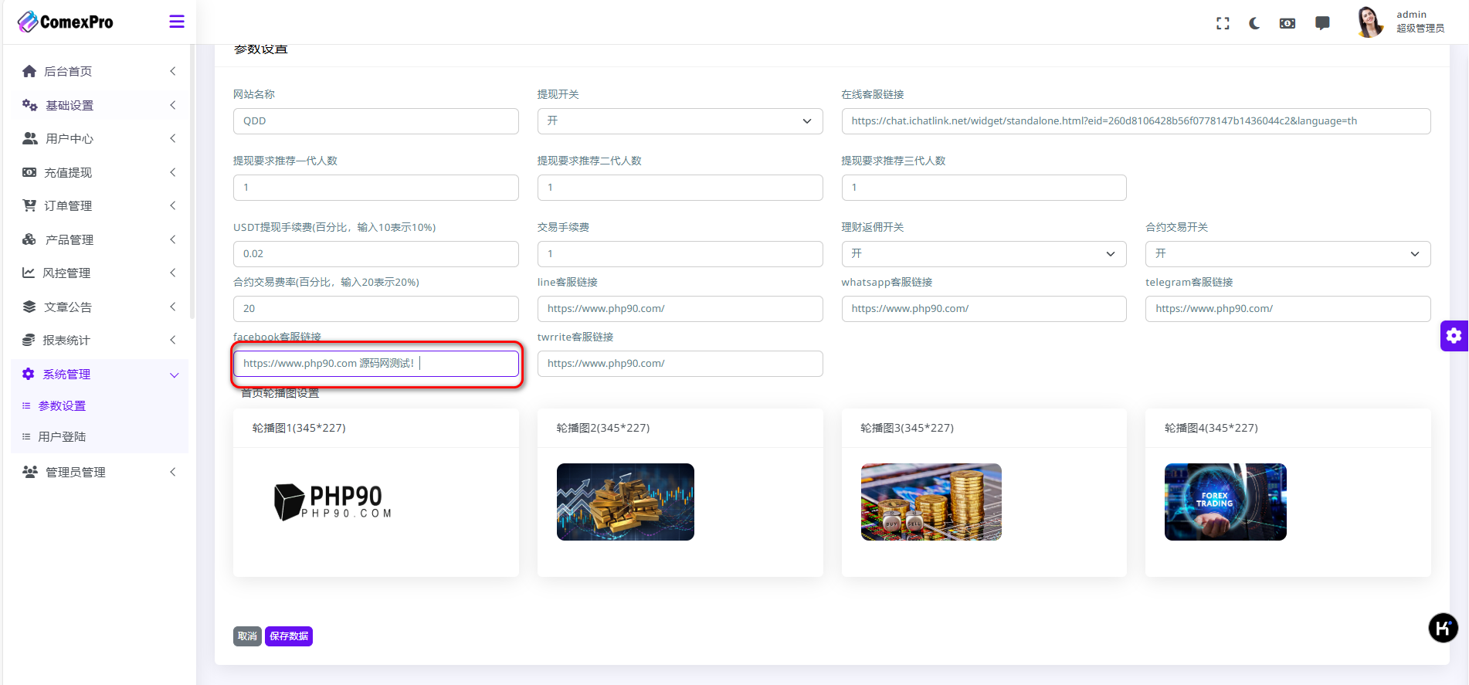1469x685 pixels.
Task: Open the chat messages icon in the header
Action: (x=1322, y=23)
